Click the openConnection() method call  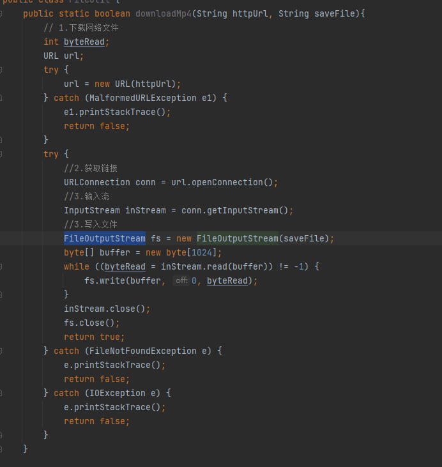coord(232,182)
